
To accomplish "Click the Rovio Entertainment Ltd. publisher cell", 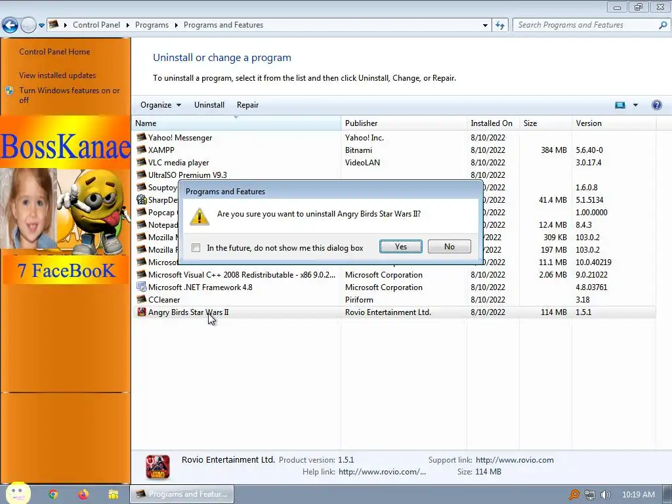I will click(x=388, y=312).
